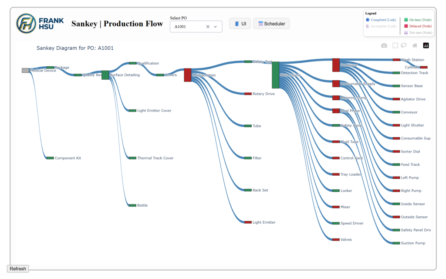Activate the lasso select tool

point(404,45)
